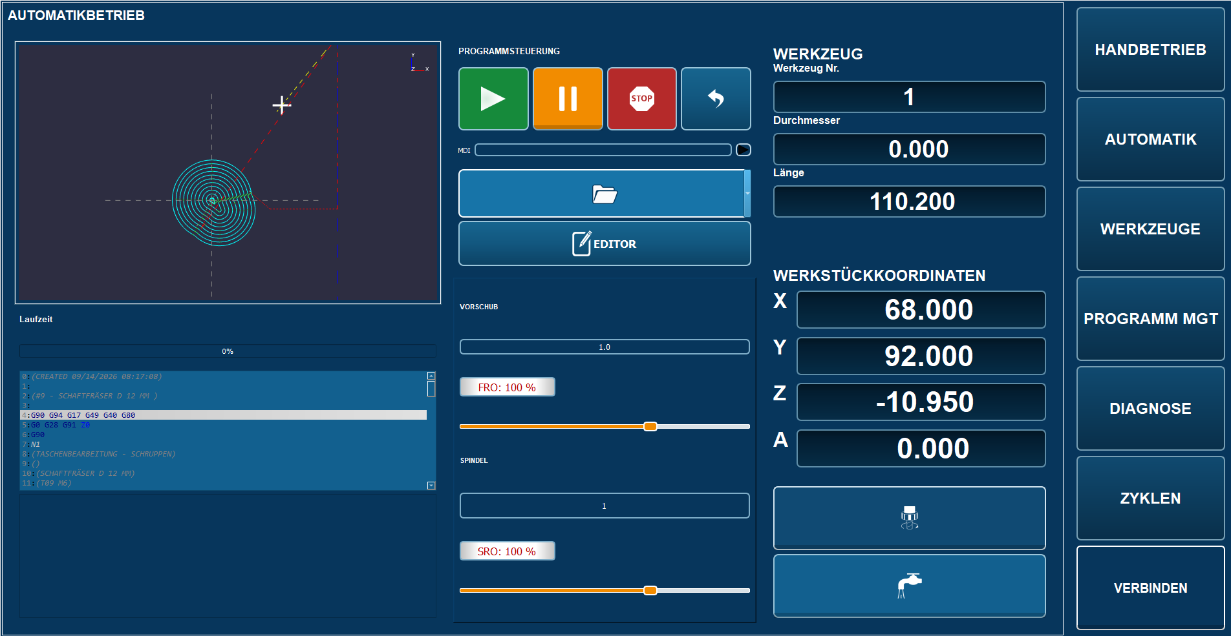Open a program file with the folder button

pyautogui.click(x=602, y=194)
